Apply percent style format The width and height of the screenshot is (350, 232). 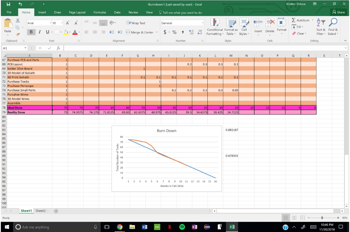[174, 32]
